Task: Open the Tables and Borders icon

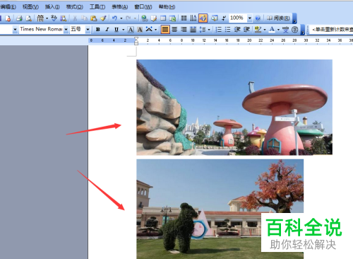Action: (x=154, y=18)
